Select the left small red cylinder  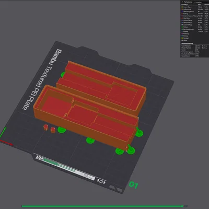click(x=45, y=127)
